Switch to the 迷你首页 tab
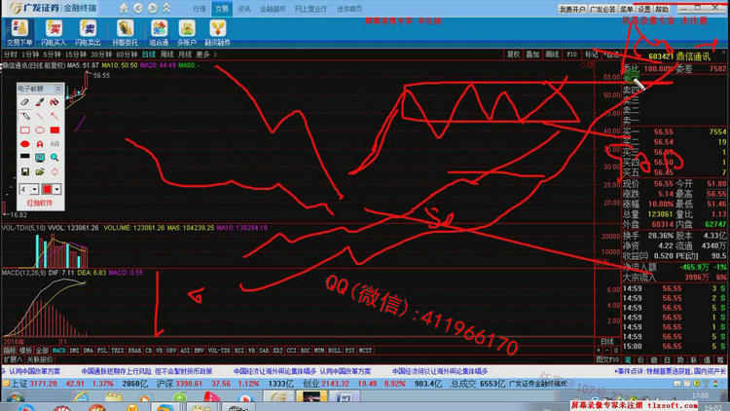The width and height of the screenshot is (730, 411). (349, 9)
